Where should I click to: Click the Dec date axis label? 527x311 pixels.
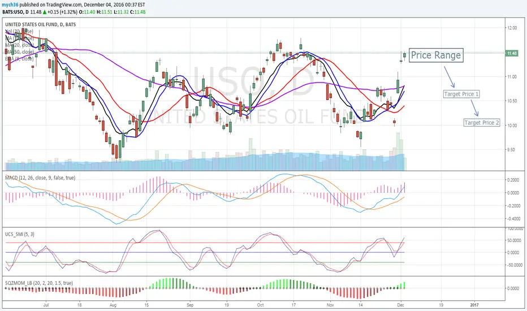click(401, 305)
